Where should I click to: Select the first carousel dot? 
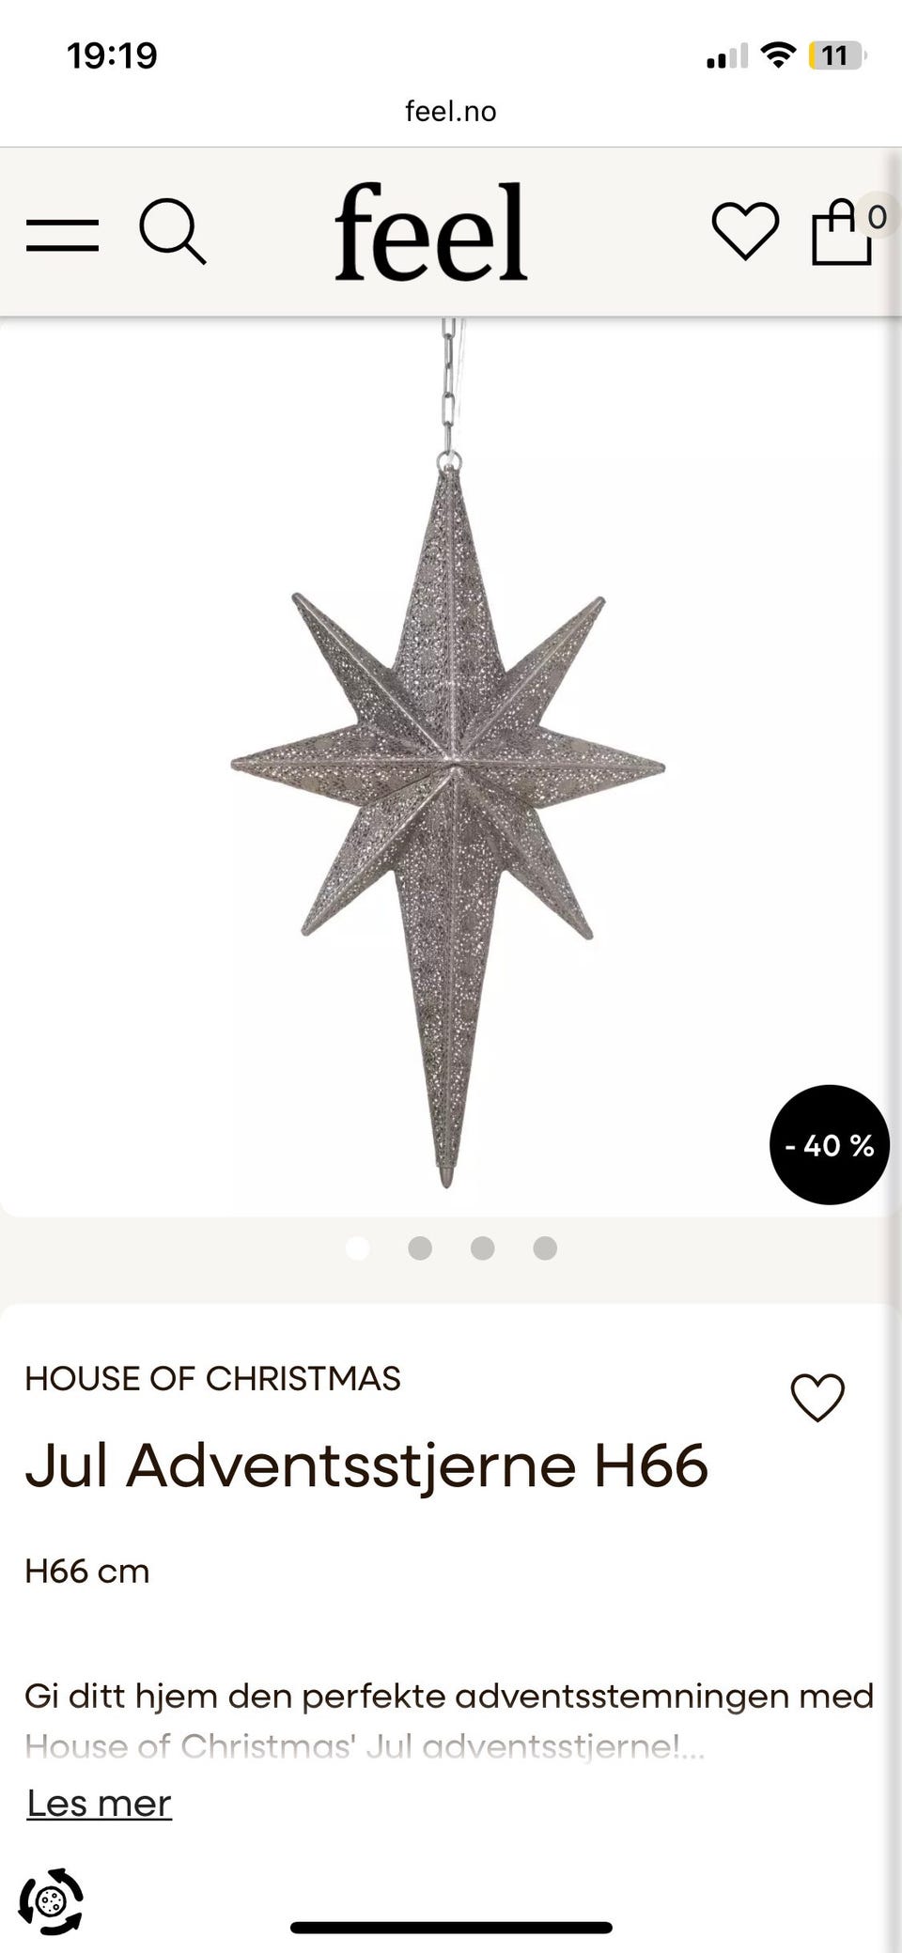click(x=358, y=1248)
